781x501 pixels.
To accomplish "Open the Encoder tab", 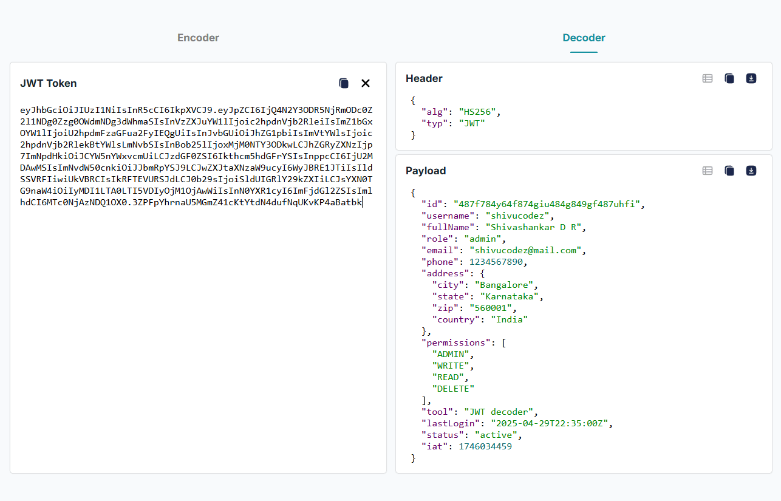I will tap(198, 38).
